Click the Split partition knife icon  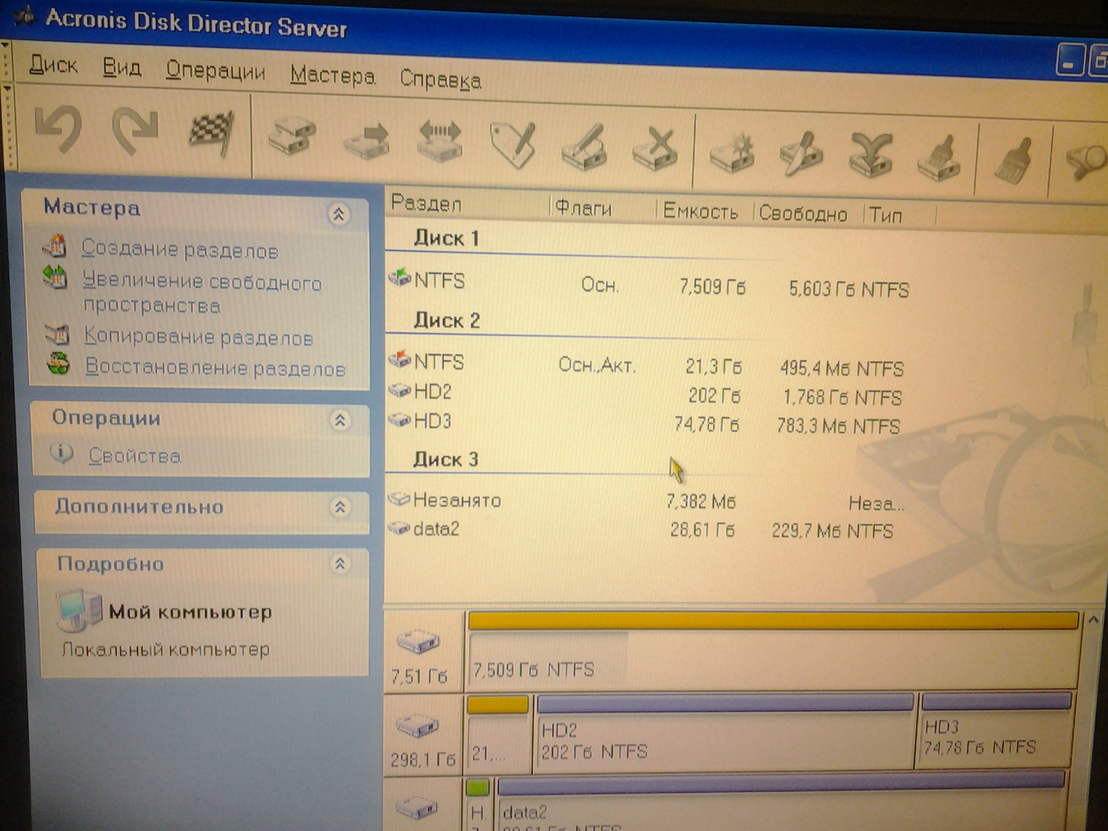[x=801, y=155]
